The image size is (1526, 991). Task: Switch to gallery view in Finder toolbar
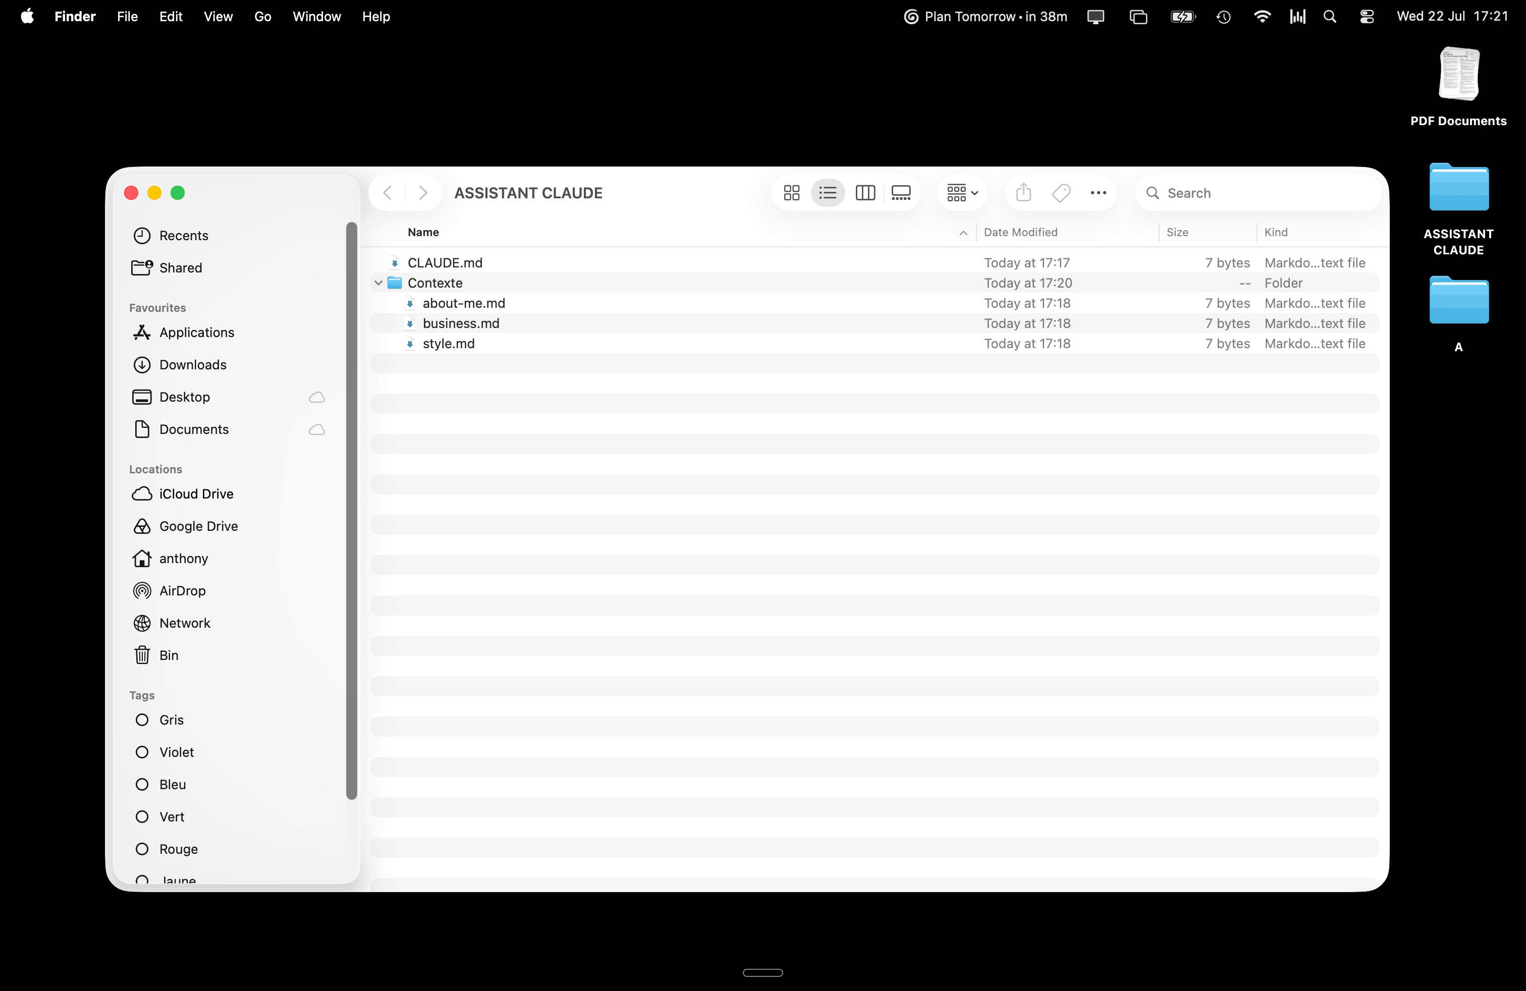(x=901, y=193)
